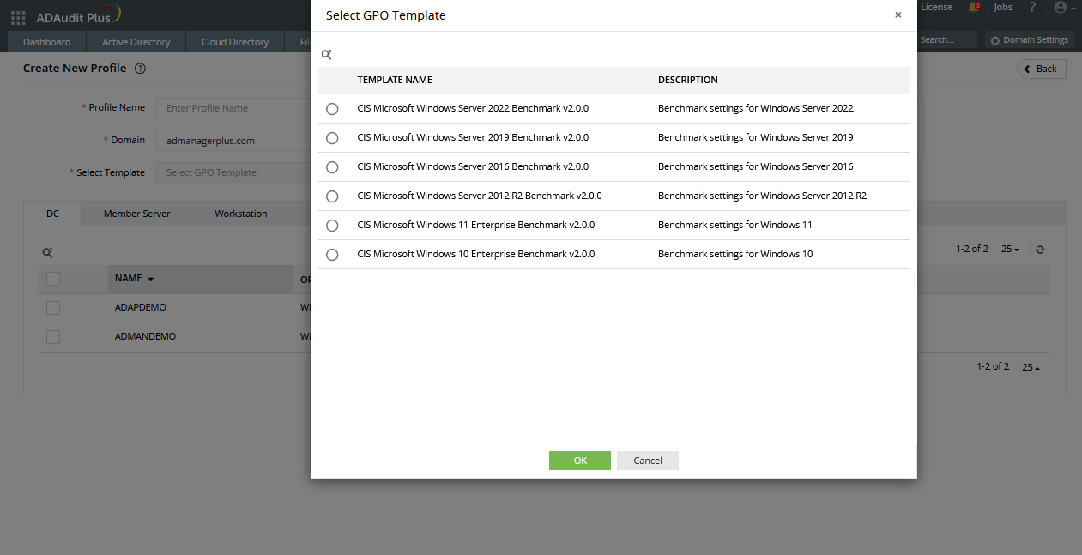Open the Active Directory menu
1082x555 pixels.
click(136, 41)
